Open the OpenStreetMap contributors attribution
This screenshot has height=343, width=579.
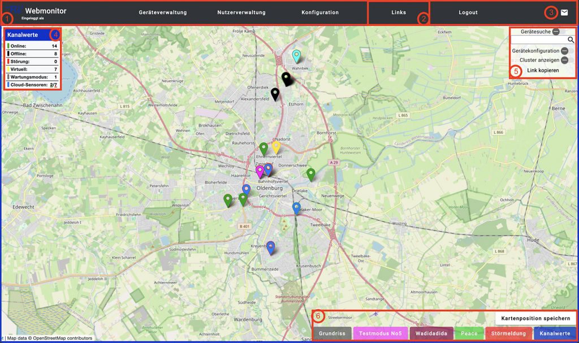coord(62,338)
